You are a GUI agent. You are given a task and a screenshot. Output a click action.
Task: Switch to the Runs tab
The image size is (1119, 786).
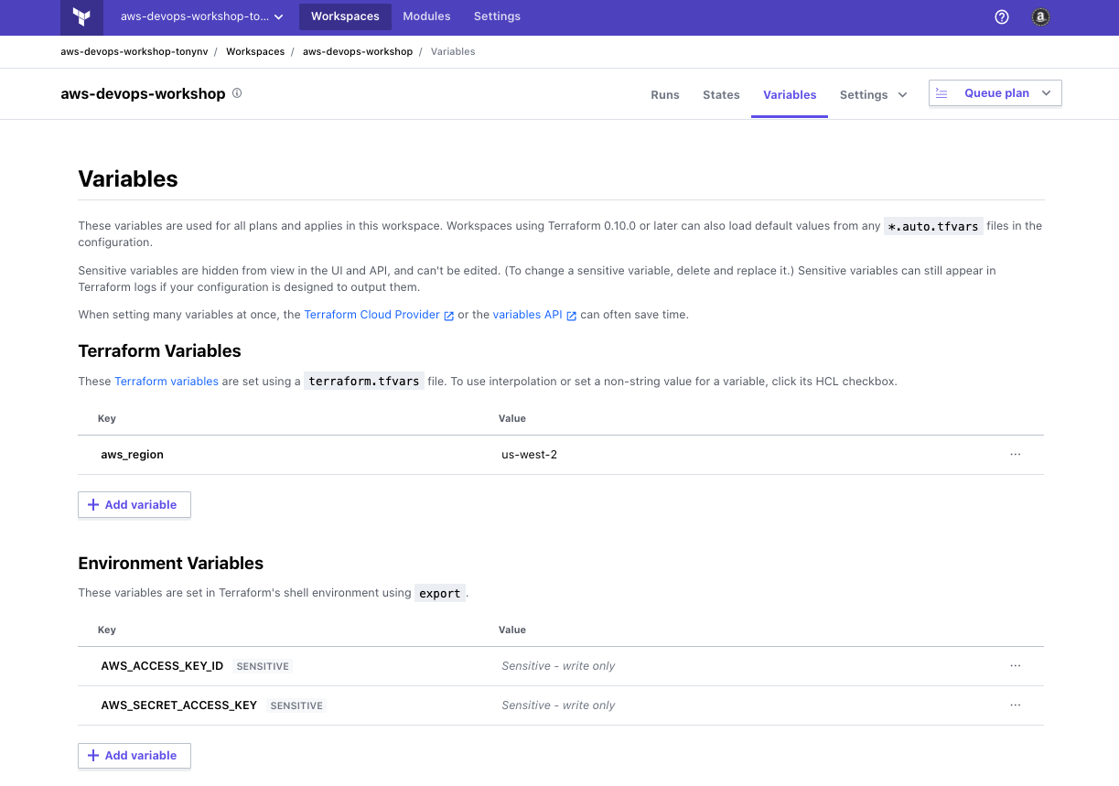point(665,94)
